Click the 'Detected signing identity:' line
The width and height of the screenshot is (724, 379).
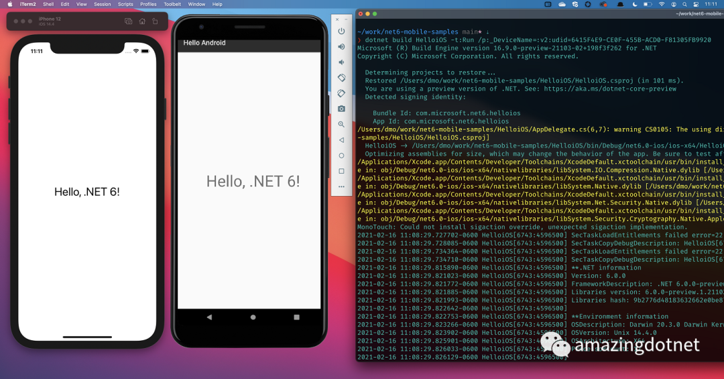click(415, 97)
